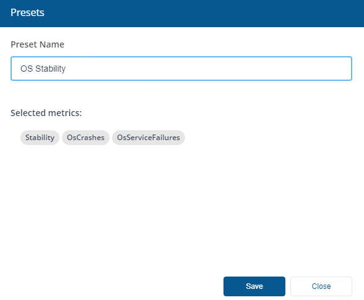This screenshot has width=364, height=300.
Task: Click the middle metric tag OsCrashes
Action: (85, 138)
